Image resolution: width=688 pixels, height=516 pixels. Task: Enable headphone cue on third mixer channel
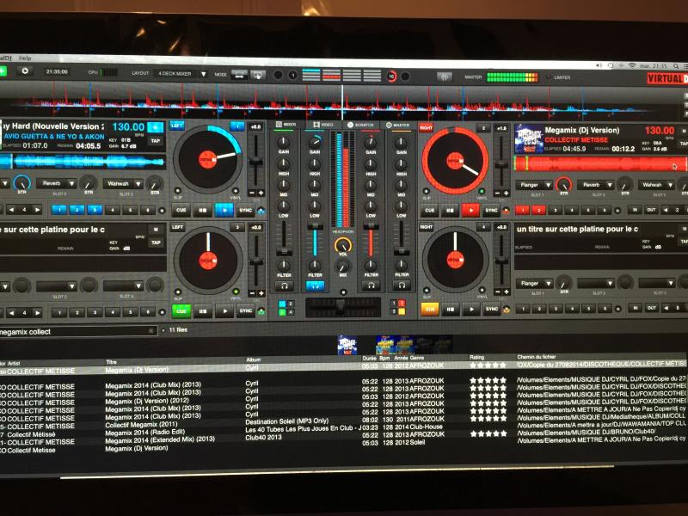click(372, 286)
